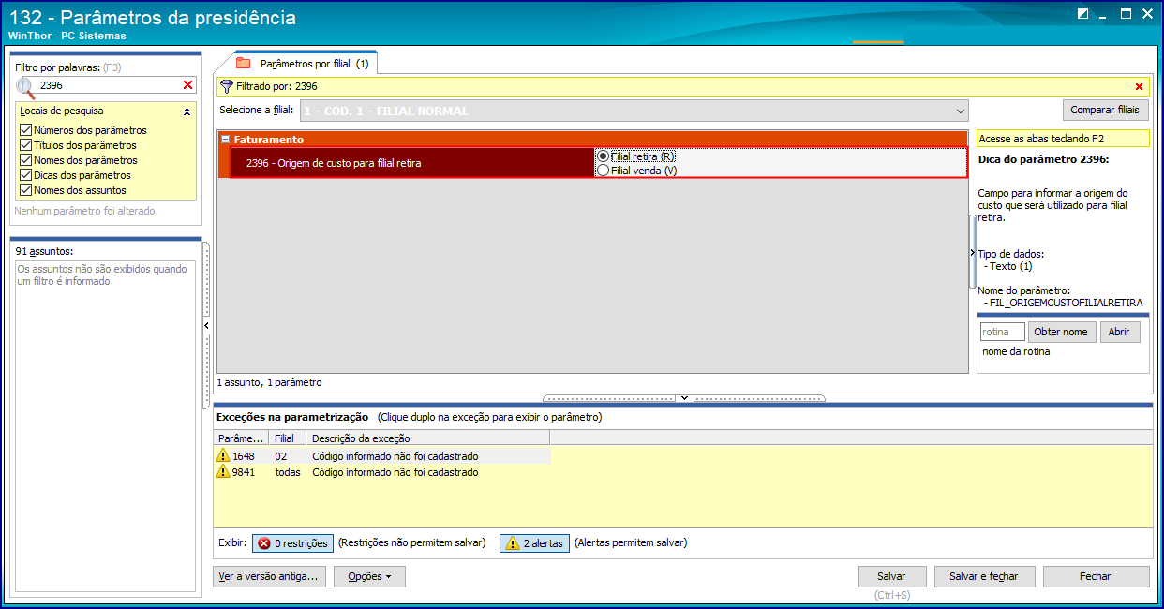1164x609 pixels.
Task: Click '1 assunto, 1 parâmetro' status text
Action: [x=269, y=382]
